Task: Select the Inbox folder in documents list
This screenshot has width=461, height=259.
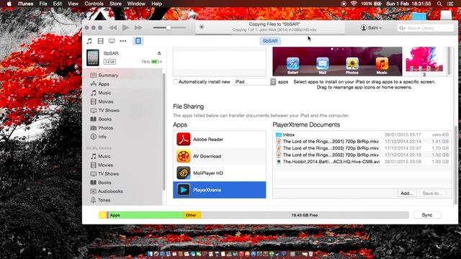Action: pyautogui.click(x=362, y=135)
